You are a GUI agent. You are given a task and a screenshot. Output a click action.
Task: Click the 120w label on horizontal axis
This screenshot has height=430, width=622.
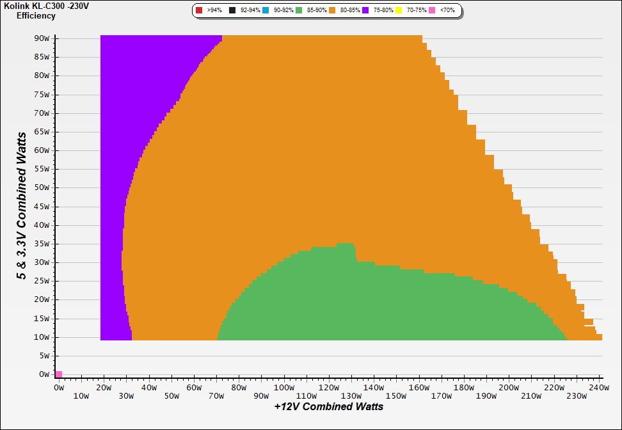click(328, 388)
